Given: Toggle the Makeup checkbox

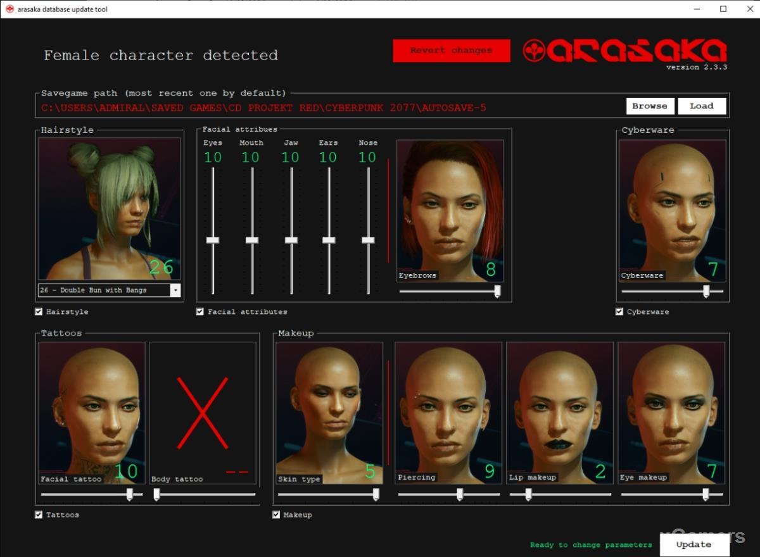Looking at the screenshot, I should click(276, 515).
